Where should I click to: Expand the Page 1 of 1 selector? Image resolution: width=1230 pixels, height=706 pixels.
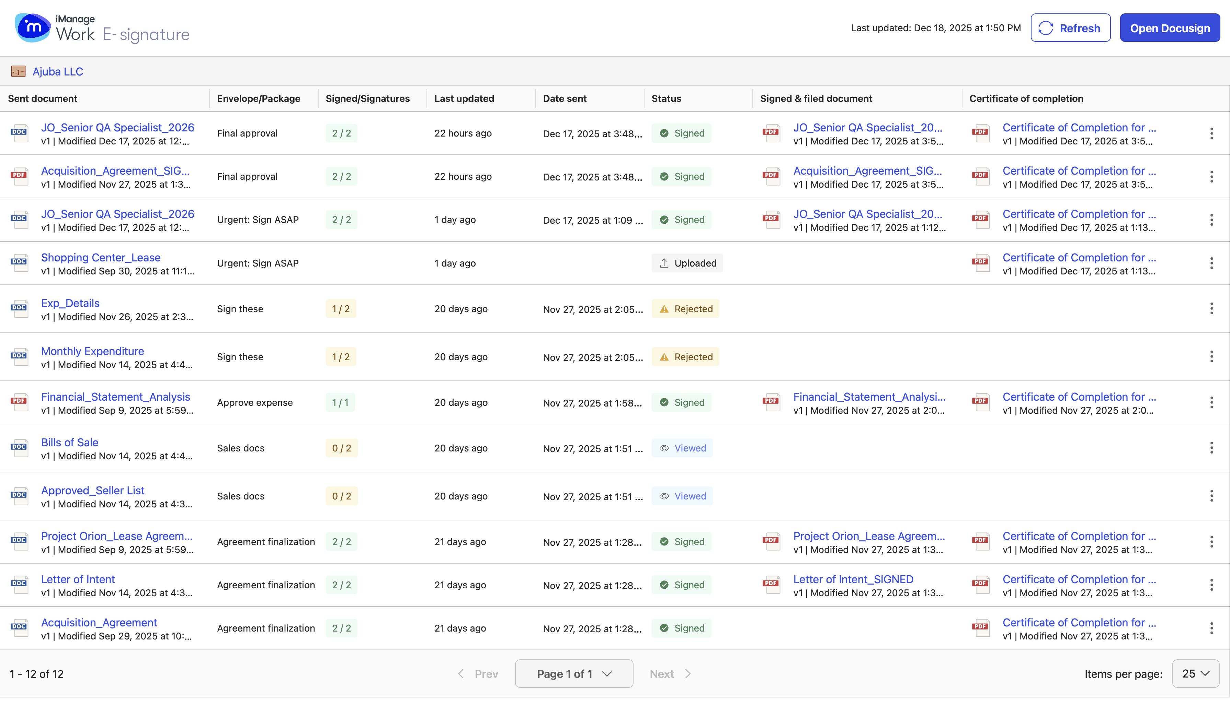574,673
